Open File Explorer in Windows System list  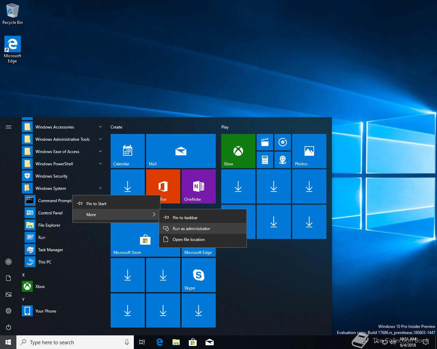point(64,225)
